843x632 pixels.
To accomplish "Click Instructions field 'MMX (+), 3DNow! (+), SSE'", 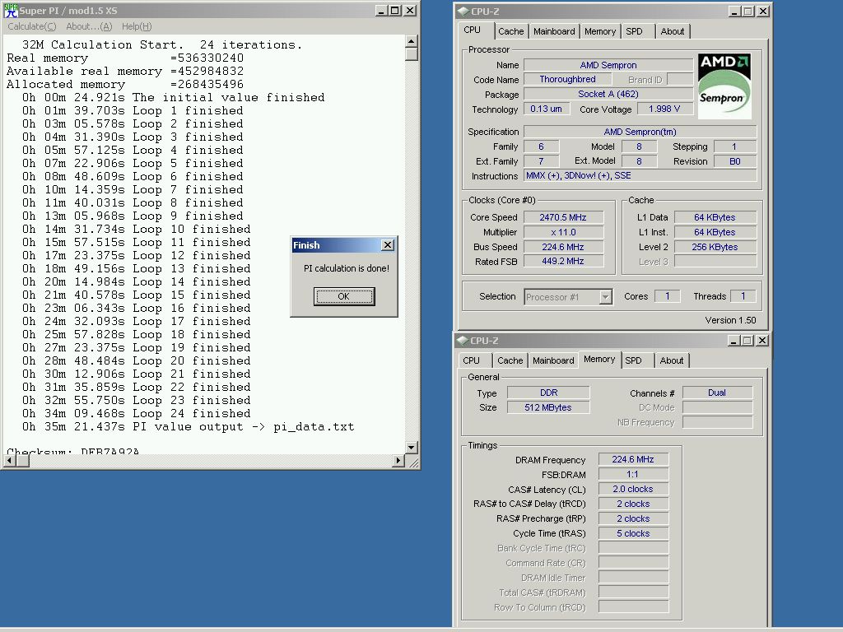I will 640,176.
